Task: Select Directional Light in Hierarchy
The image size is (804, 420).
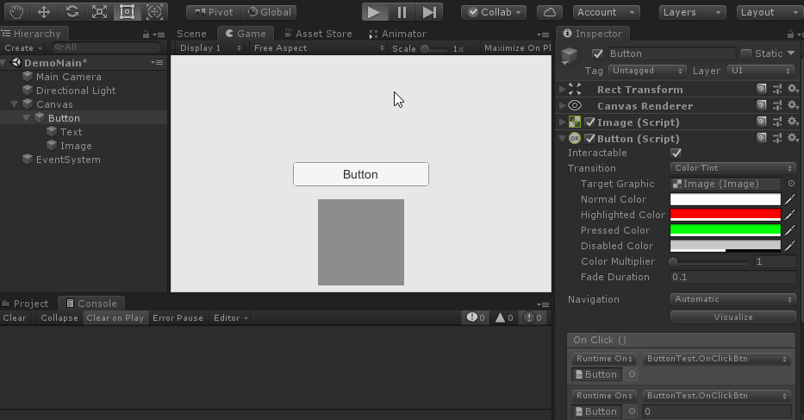Action: pos(75,91)
